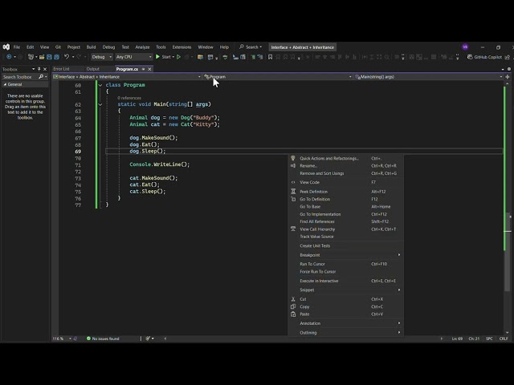Click the GitHub Copilot label button
This screenshot has height=385, width=514.
tap(487, 57)
